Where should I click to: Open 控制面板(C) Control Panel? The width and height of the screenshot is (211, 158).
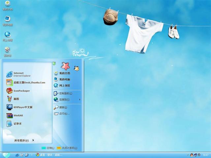(x=63, y=93)
